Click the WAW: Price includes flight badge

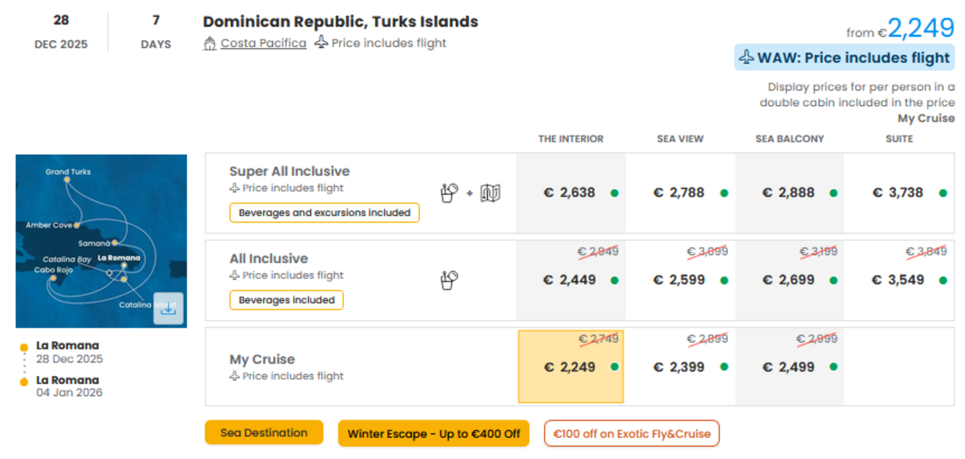tap(845, 57)
